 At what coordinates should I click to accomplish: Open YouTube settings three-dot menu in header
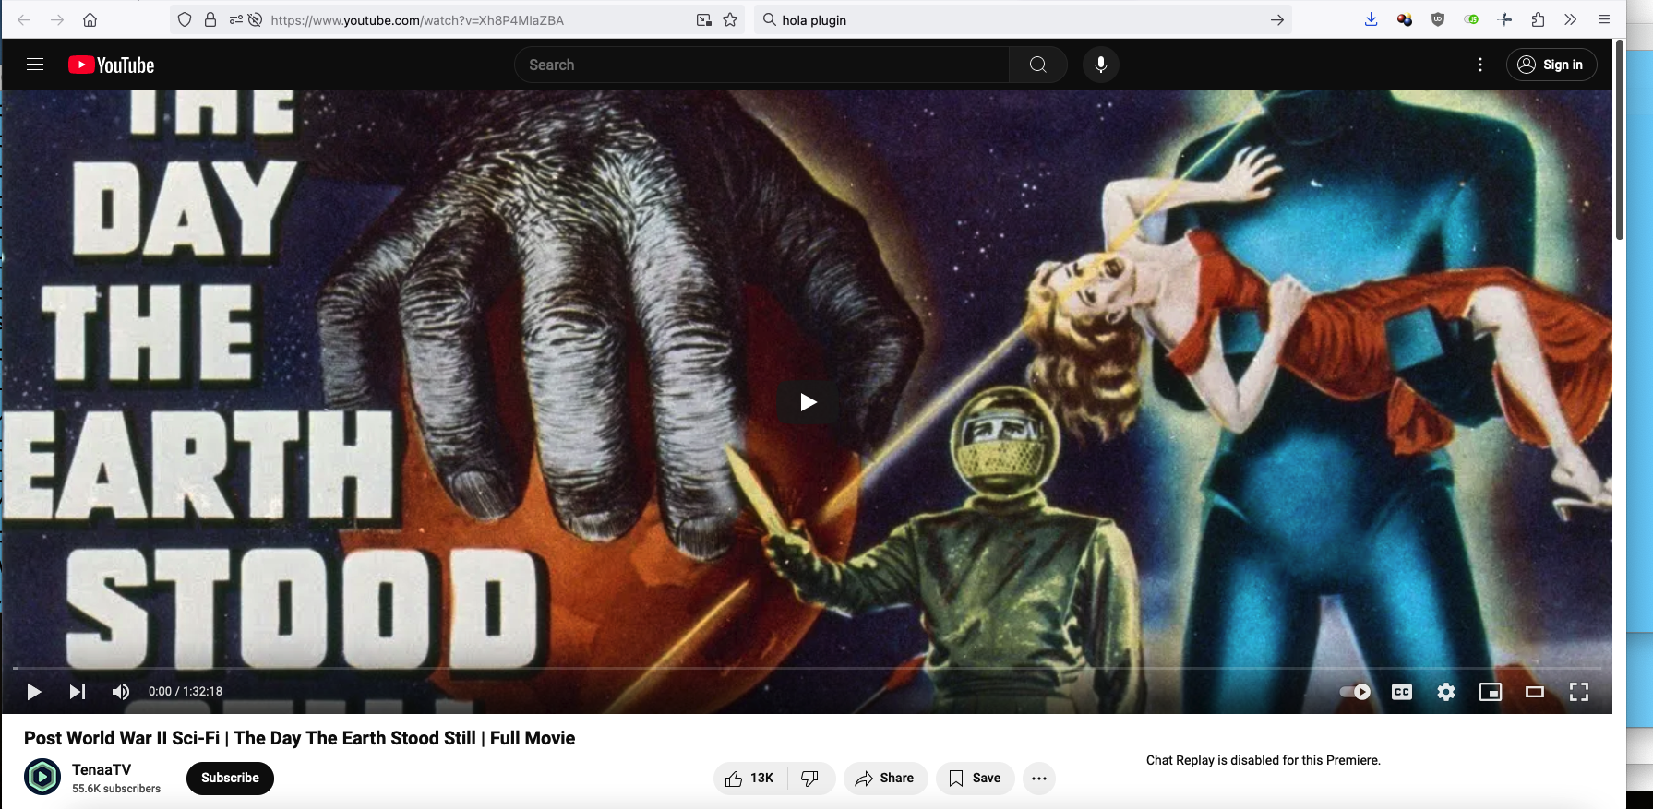point(1480,65)
